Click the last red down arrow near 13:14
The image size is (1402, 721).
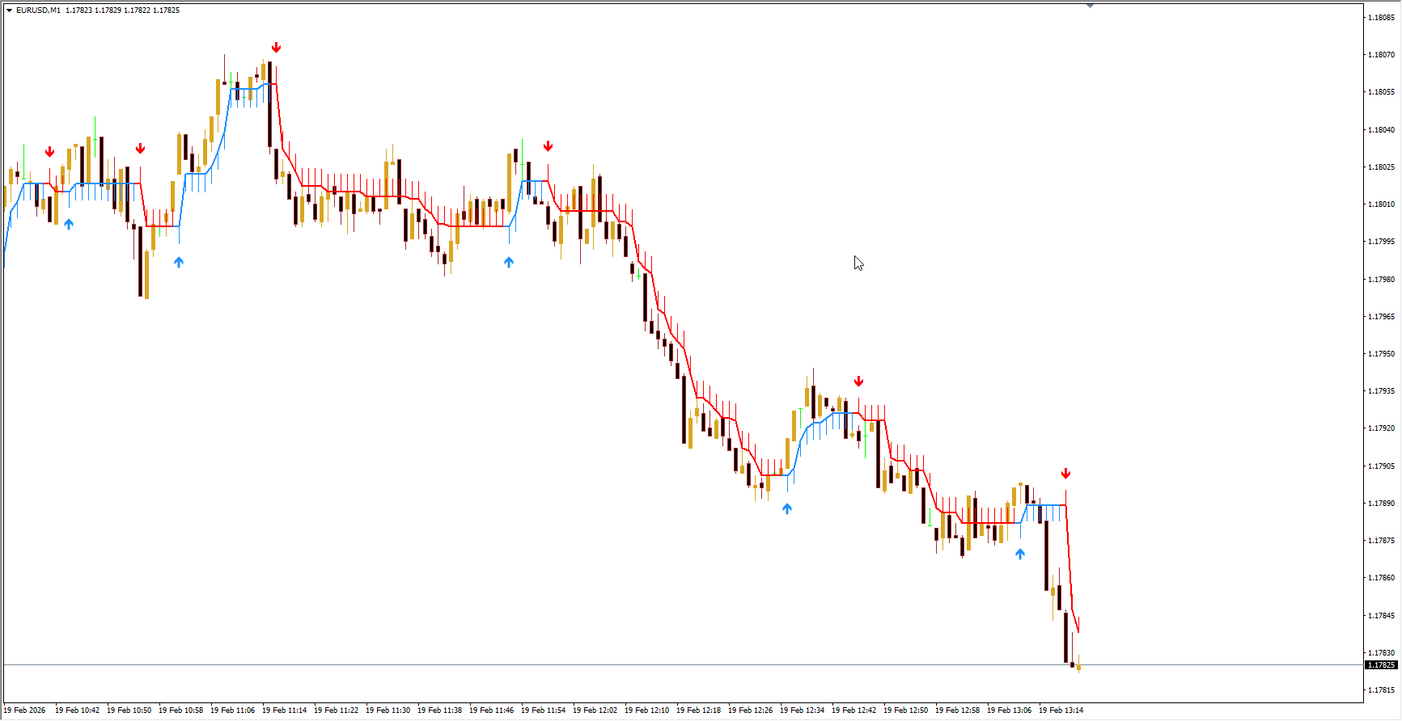click(1066, 474)
